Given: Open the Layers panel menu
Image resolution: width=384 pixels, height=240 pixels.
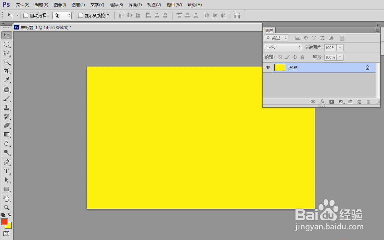Looking at the screenshot, I should click(x=376, y=31).
